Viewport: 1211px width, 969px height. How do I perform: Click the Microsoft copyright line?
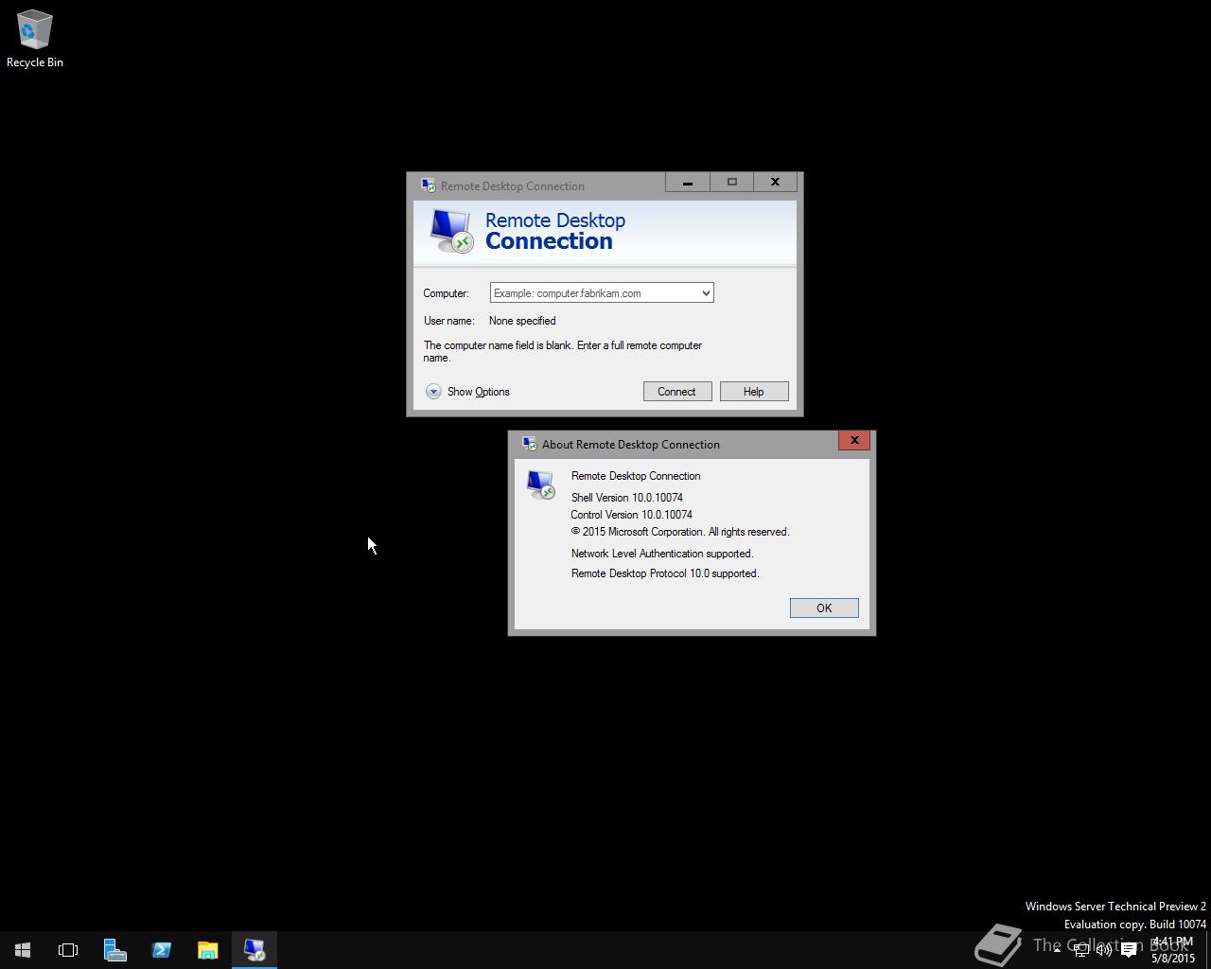(680, 532)
